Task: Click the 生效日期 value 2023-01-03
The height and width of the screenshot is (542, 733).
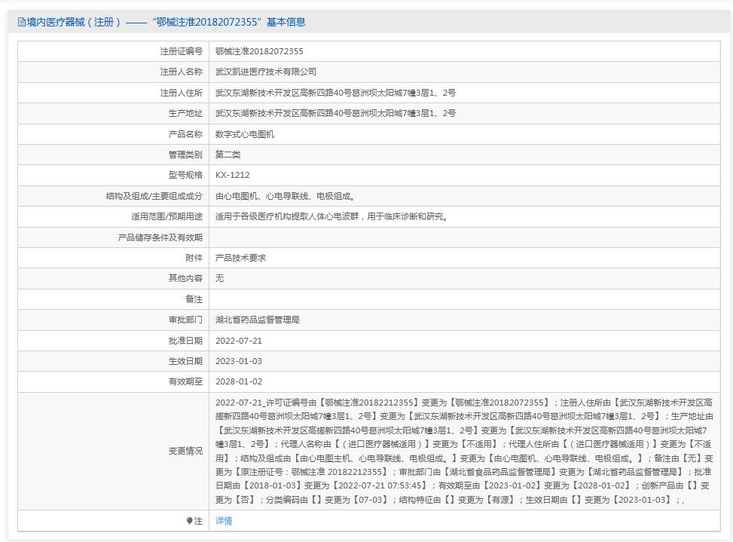Action: pos(239,361)
